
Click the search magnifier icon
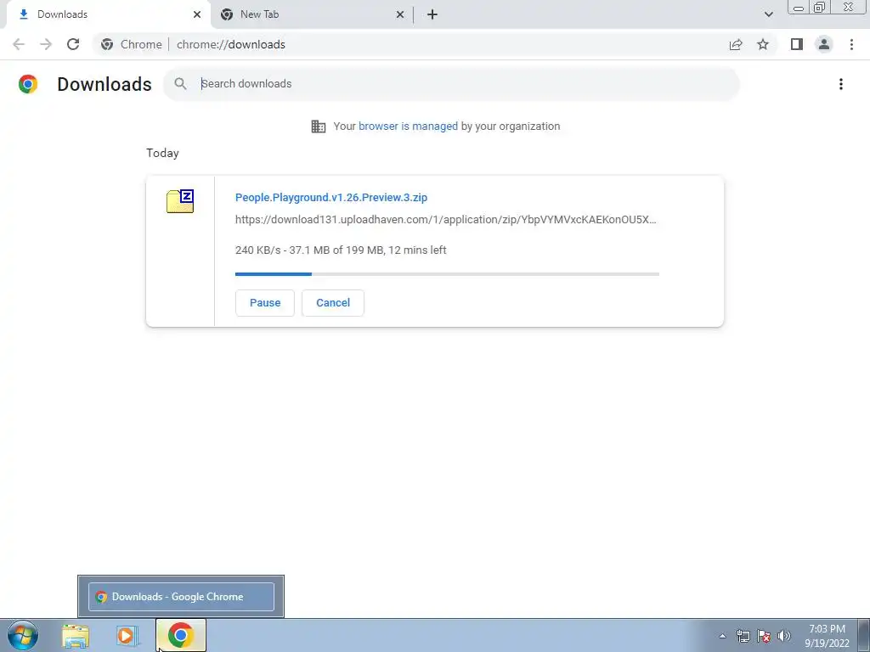tap(180, 84)
